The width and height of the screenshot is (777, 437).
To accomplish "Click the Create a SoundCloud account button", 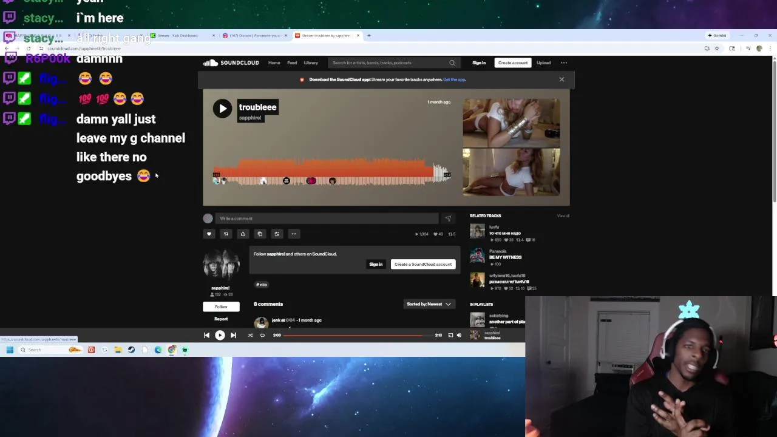I will click(x=423, y=264).
